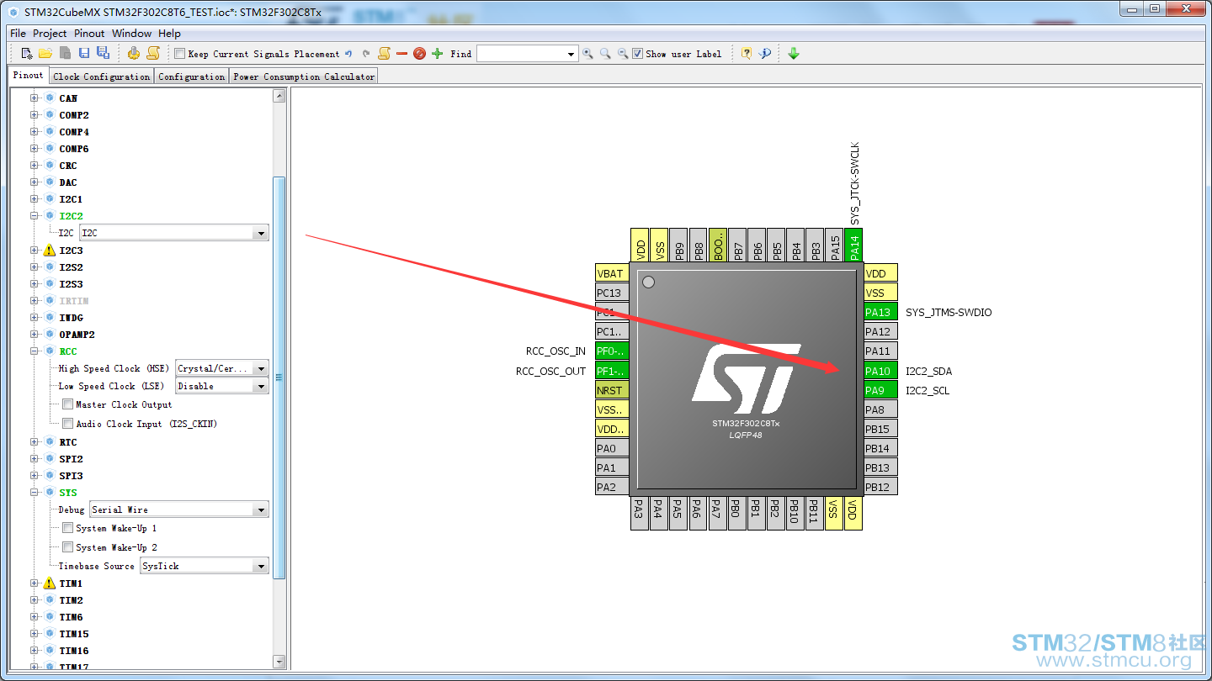Click the zoom-out magnifier before Show user Label
This screenshot has height=681, width=1212.
pyautogui.click(x=623, y=54)
